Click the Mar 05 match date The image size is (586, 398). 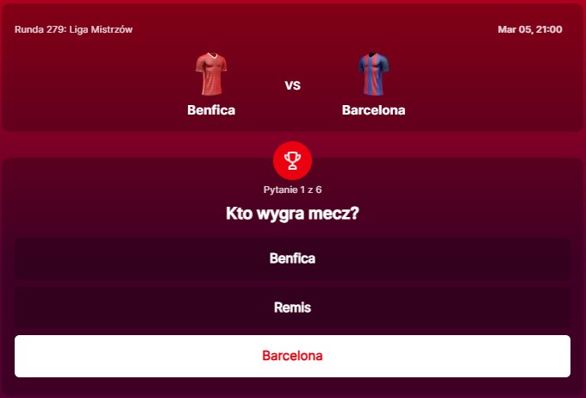[514, 29]
